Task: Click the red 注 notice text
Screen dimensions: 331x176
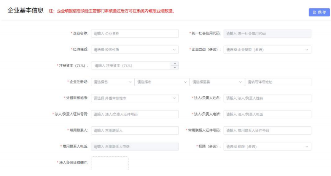Action: [111, 11]
